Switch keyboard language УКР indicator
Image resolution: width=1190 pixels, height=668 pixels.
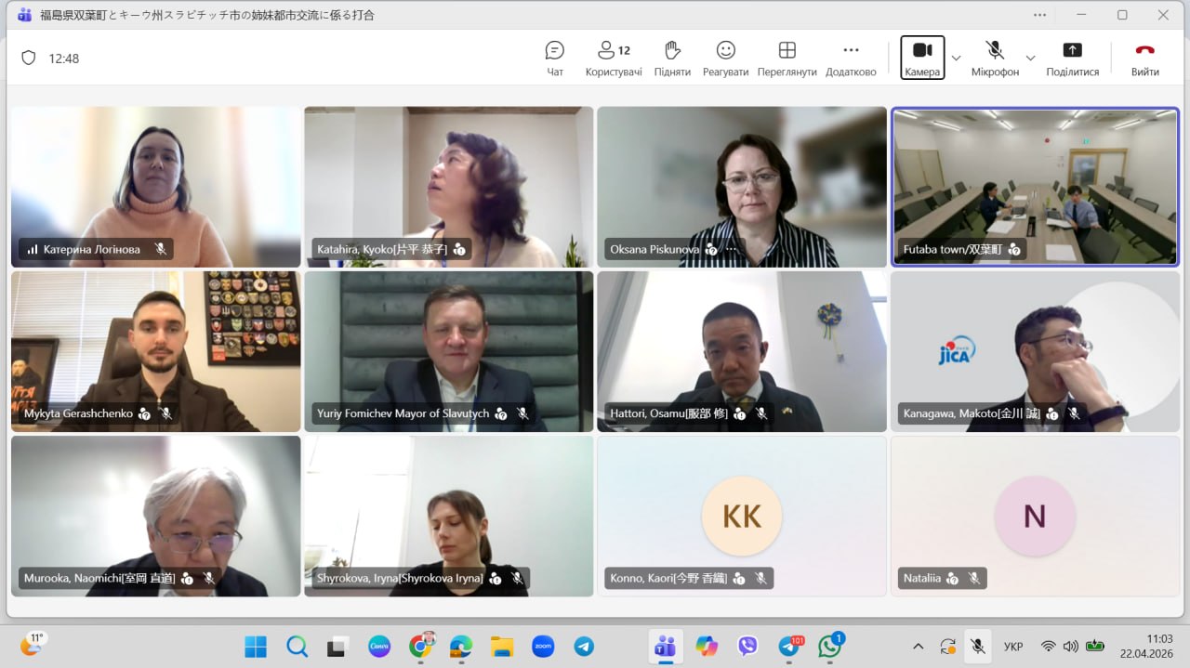click(1014, 647)
